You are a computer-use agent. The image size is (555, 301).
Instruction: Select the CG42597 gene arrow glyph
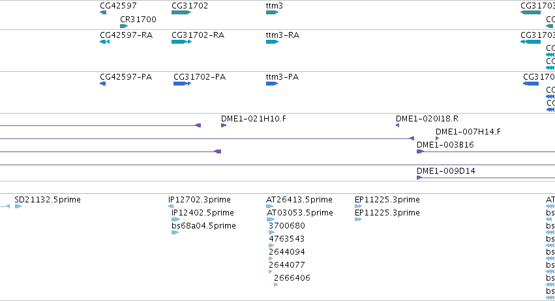103,12
